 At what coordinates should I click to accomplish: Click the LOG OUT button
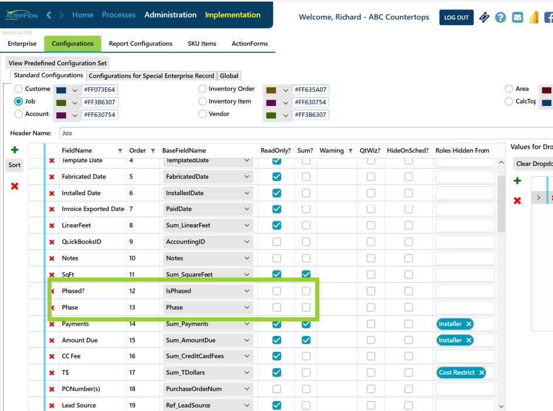coord(456,18)
